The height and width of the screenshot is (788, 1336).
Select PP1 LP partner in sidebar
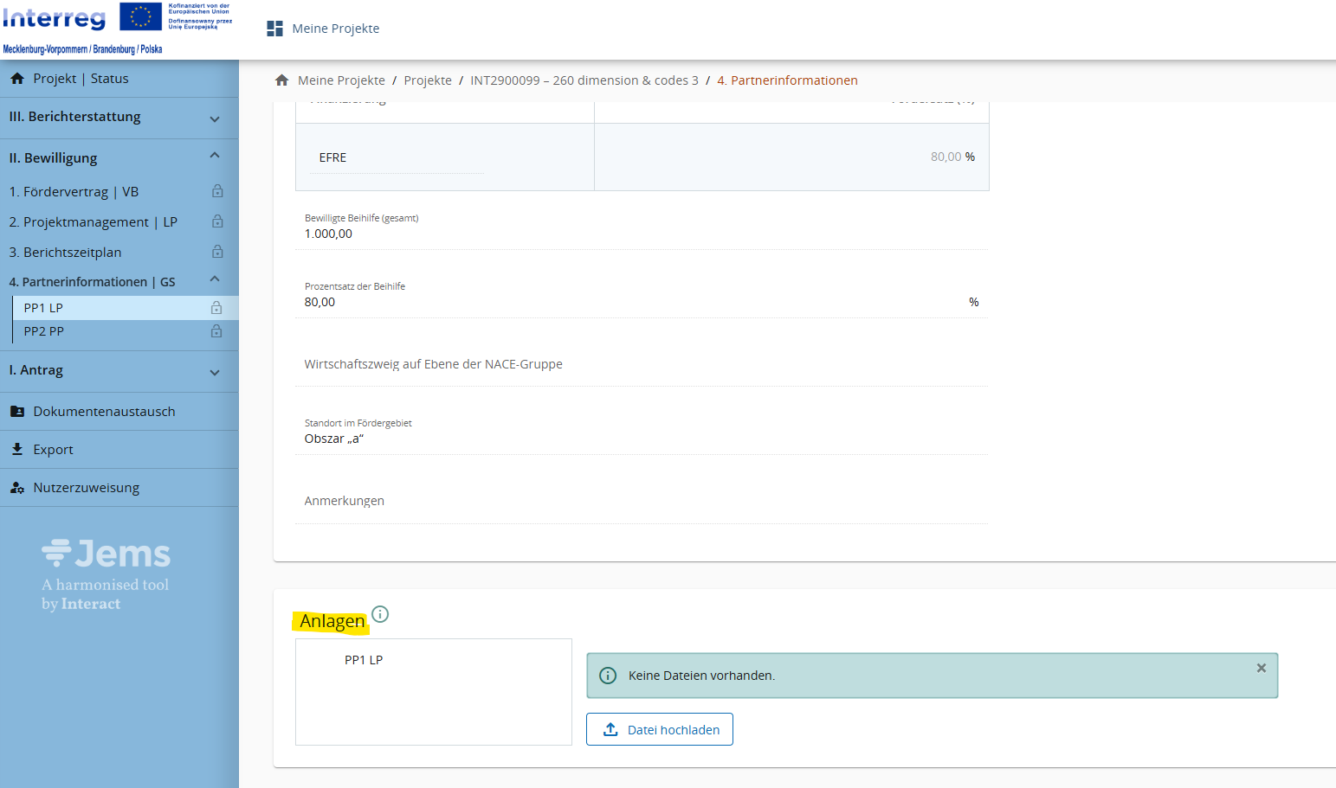(43, 308)
